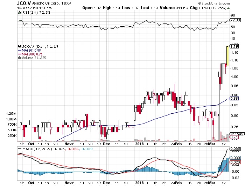Click the Dec label on the price chart date axis
The image size is (245, 186).
coord(106,144)
